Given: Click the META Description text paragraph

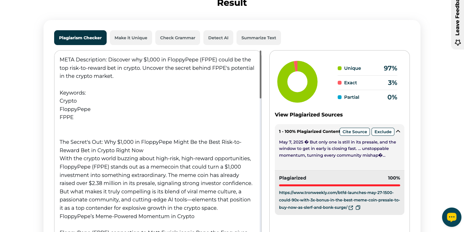Looking at the screenshot, I should click(157, 68).
